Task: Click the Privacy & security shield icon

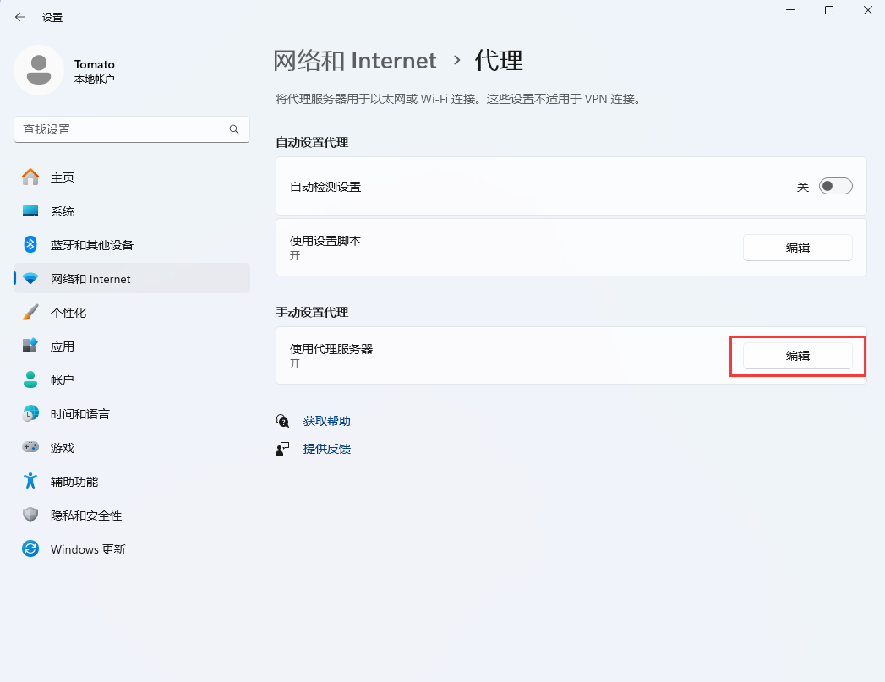Action: [30, 516]
